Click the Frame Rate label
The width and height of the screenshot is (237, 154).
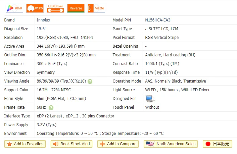pyautogui.click(x=14, y=107)
